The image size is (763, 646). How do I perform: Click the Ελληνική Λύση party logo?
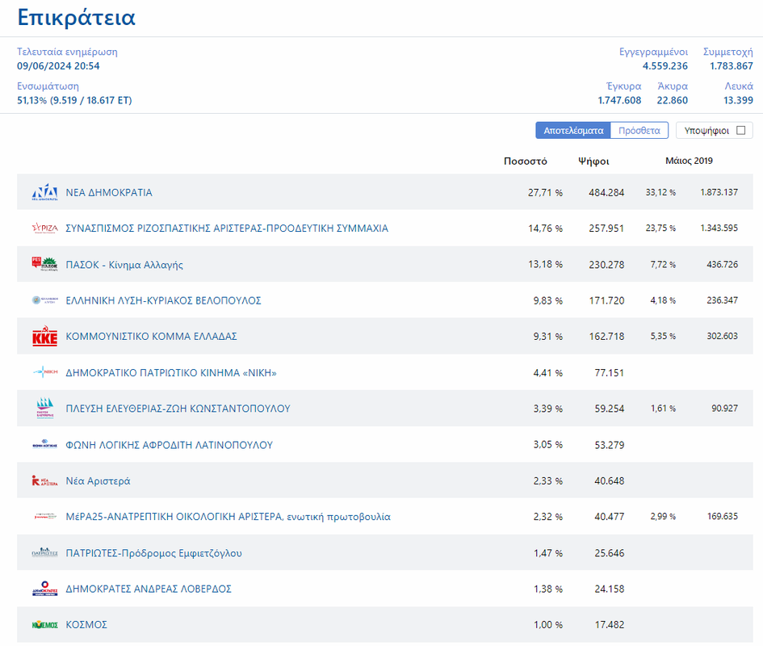(44, 300)
